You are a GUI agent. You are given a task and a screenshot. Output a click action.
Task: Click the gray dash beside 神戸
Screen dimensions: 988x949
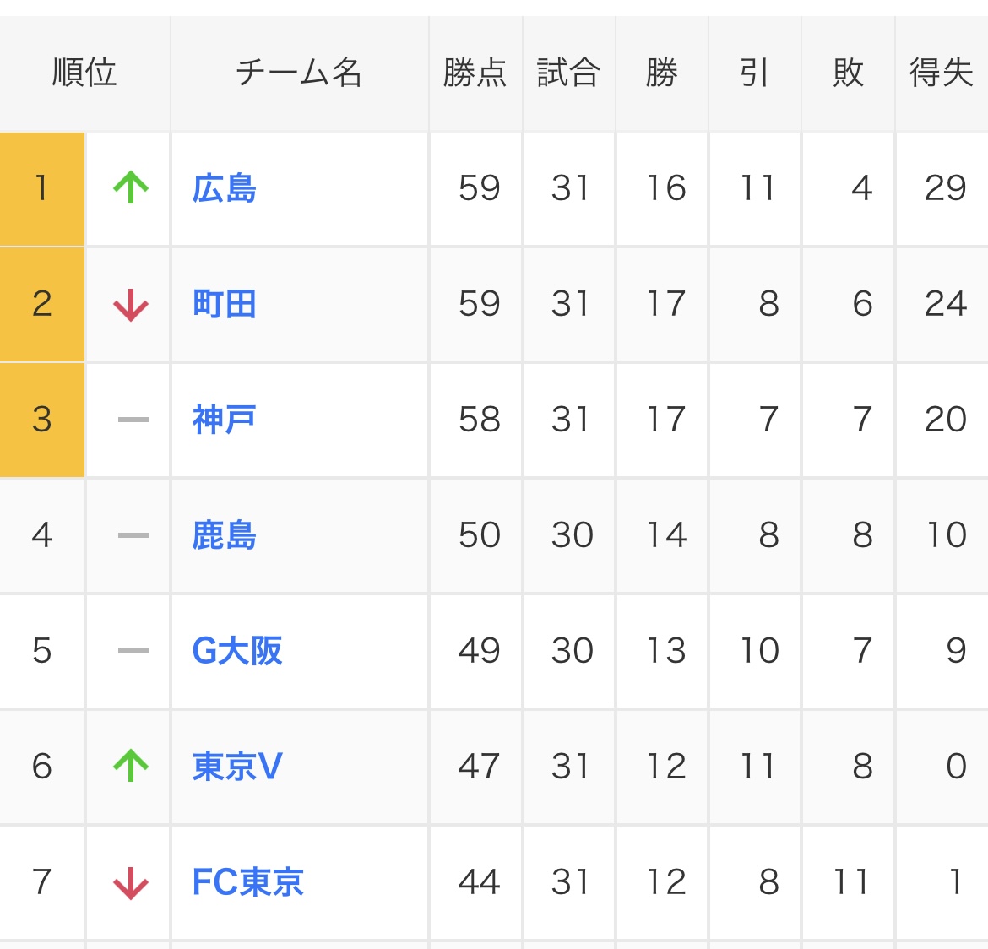coord(133,420)
